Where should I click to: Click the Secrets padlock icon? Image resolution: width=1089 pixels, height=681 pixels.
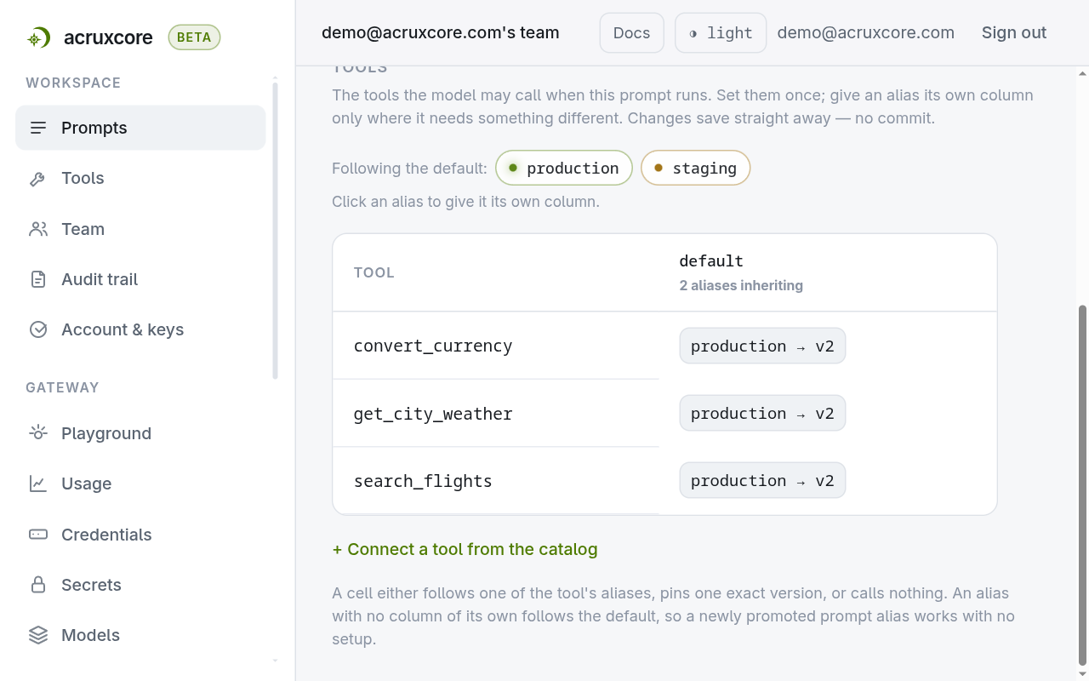pos(38,585)
